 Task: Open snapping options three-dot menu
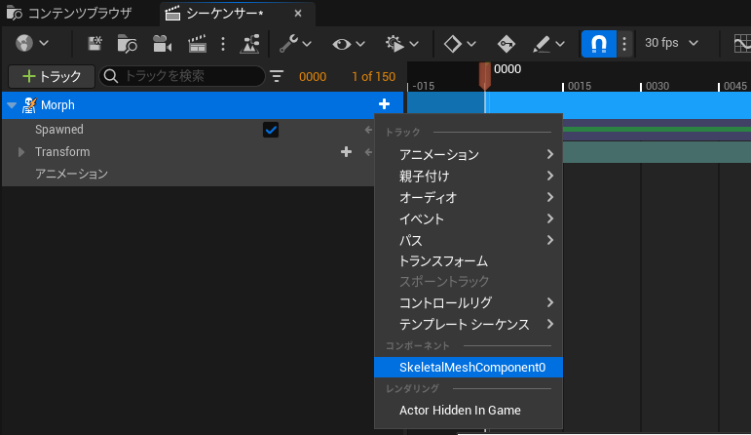click(x=624, y=44)
